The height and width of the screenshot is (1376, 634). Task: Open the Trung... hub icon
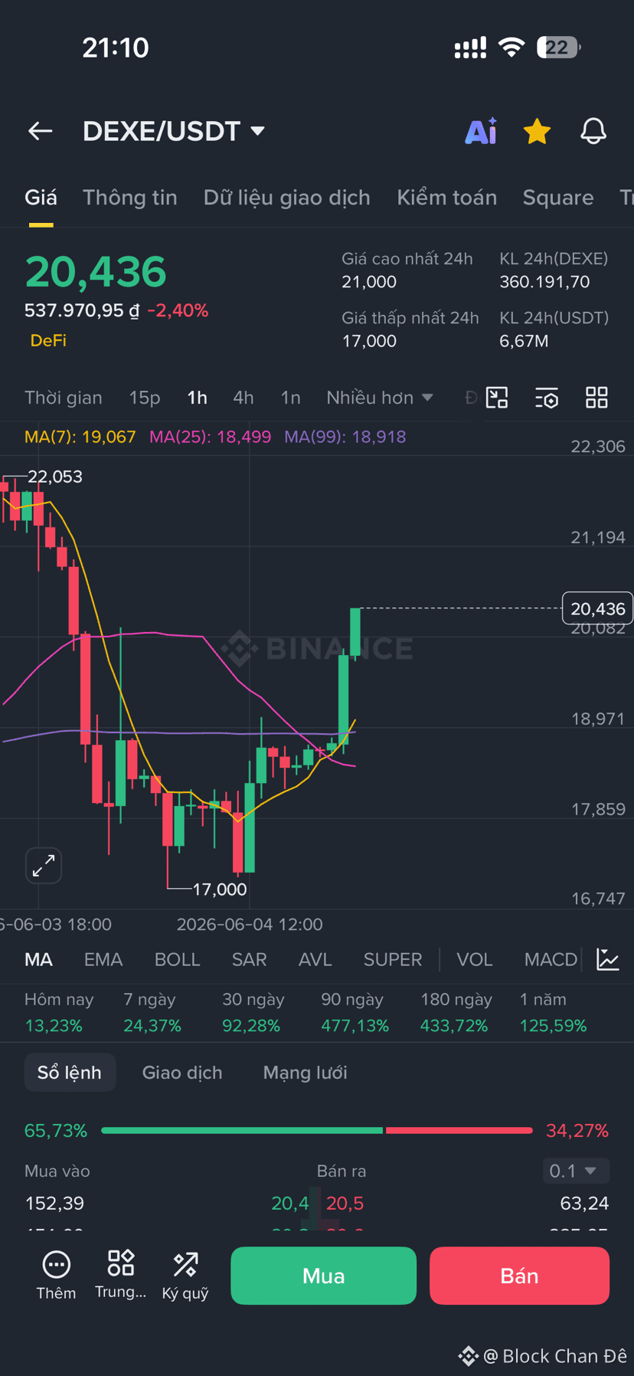(x=121, y=1276)
